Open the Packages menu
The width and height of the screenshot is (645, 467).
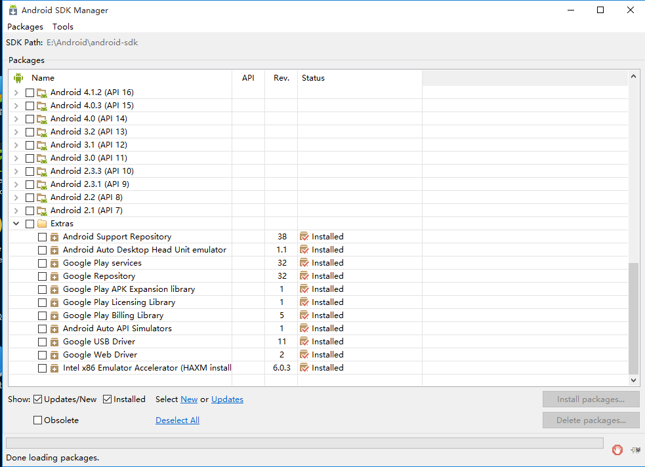25,27
